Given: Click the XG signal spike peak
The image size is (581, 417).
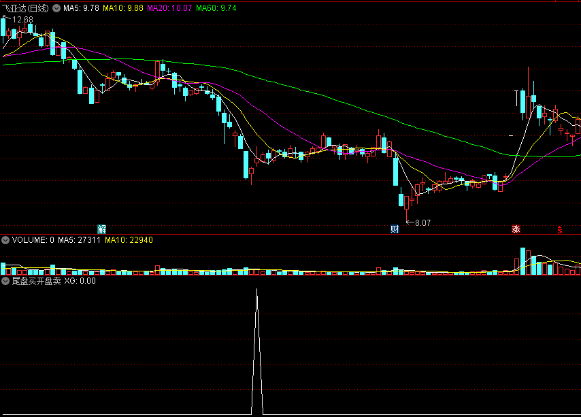Looking at the screenshot, I should (256, 290).
